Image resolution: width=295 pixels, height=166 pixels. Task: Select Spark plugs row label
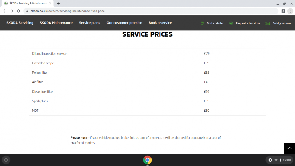(40, 101)
